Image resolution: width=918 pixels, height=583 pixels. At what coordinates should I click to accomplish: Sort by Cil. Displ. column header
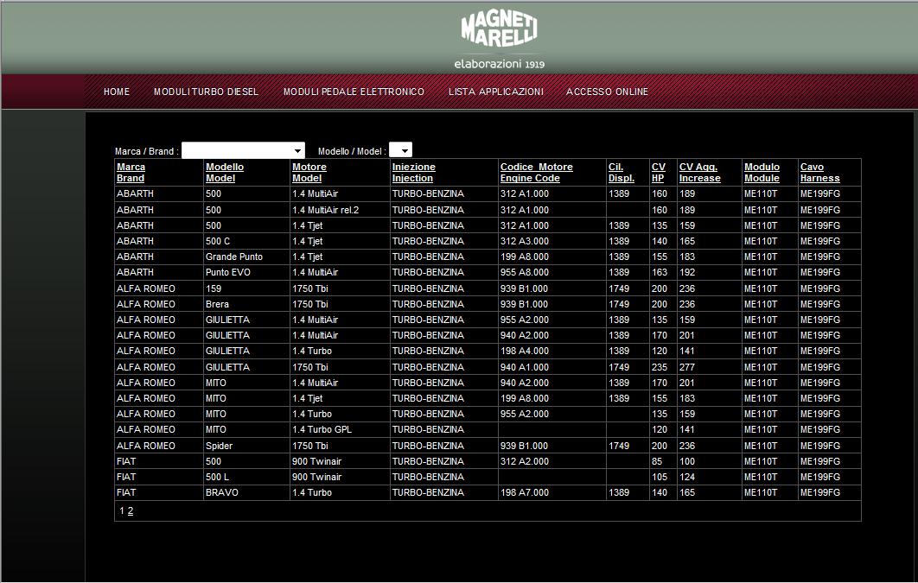click(622, 173)
